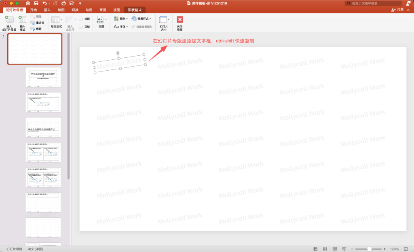Switch to Slide Sorter view icon
This screenshot has height=252, width=414.
click(325, 249)
